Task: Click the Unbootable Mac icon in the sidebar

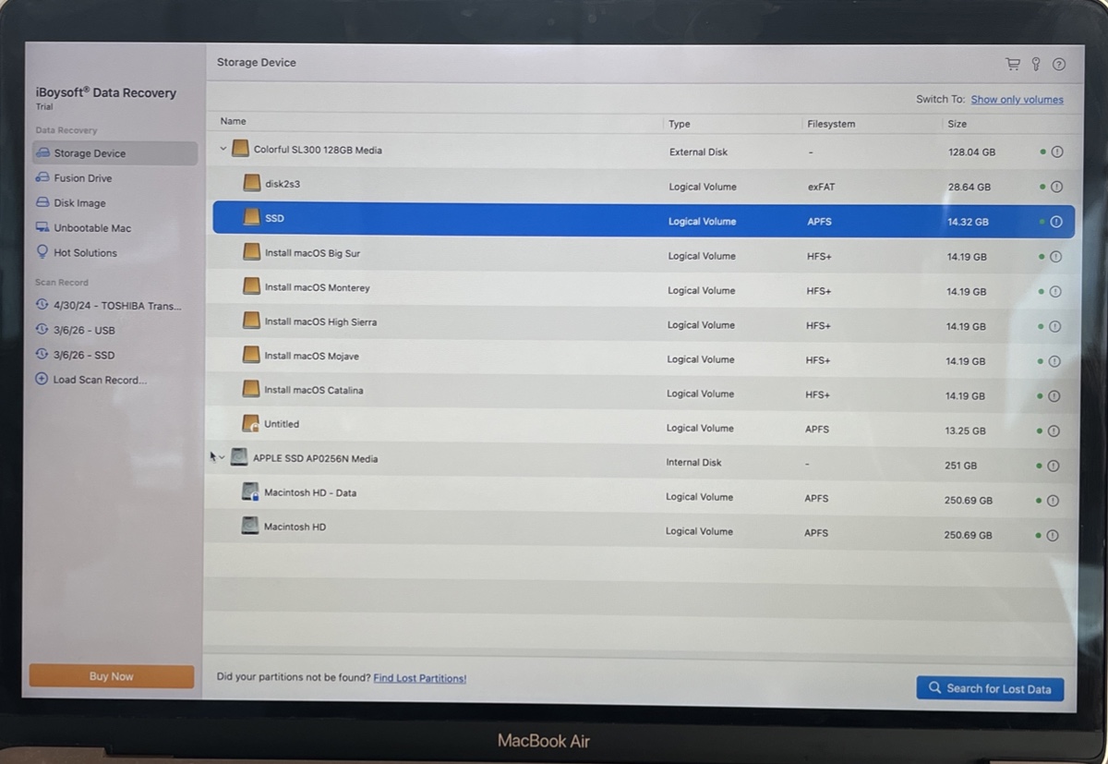Action: click(x=43, y=227)
